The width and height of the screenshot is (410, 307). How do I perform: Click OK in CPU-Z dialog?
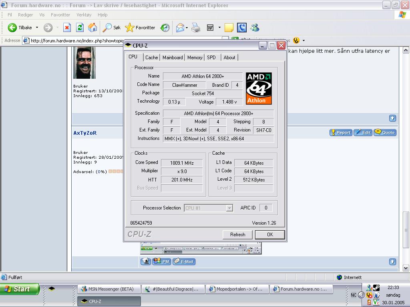(270, 234)
